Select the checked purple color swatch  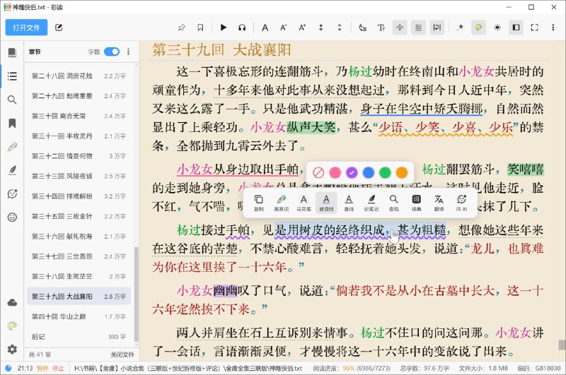tap(352, 172)
